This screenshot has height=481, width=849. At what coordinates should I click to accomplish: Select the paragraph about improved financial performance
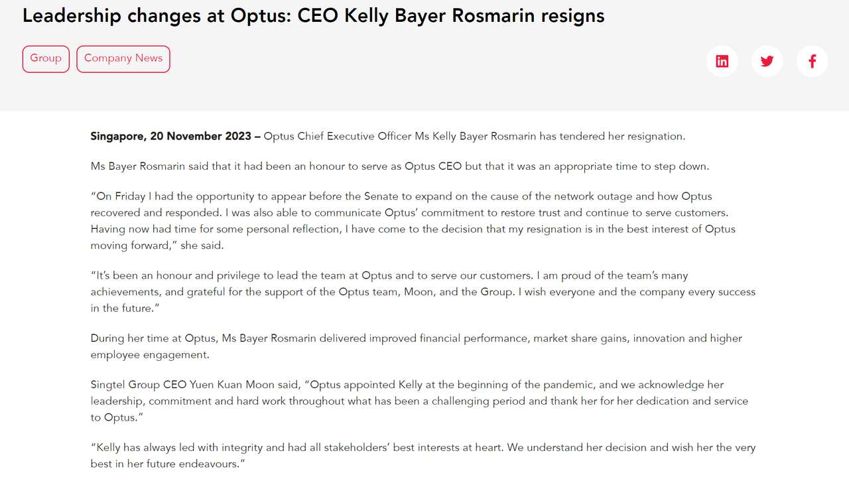(x=416, y=346)
